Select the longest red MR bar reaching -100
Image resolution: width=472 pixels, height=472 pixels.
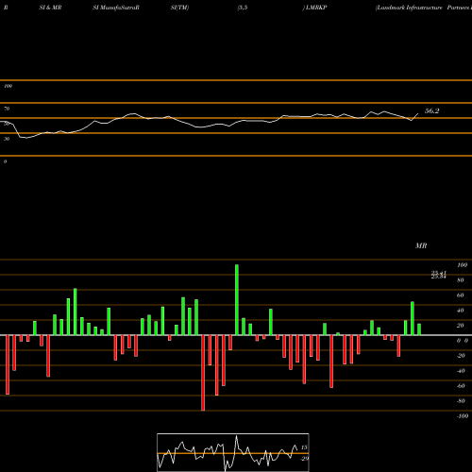coord(203,373)
